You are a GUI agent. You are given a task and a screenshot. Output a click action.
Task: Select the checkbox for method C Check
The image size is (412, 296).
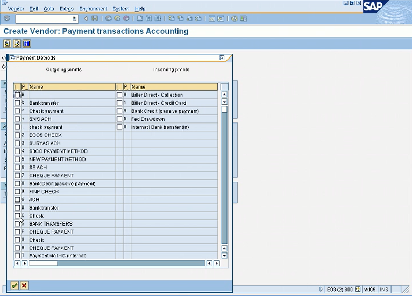[17, 216]
